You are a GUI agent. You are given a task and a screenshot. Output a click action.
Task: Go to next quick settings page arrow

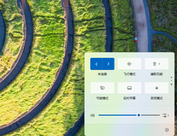click(171, 84)
